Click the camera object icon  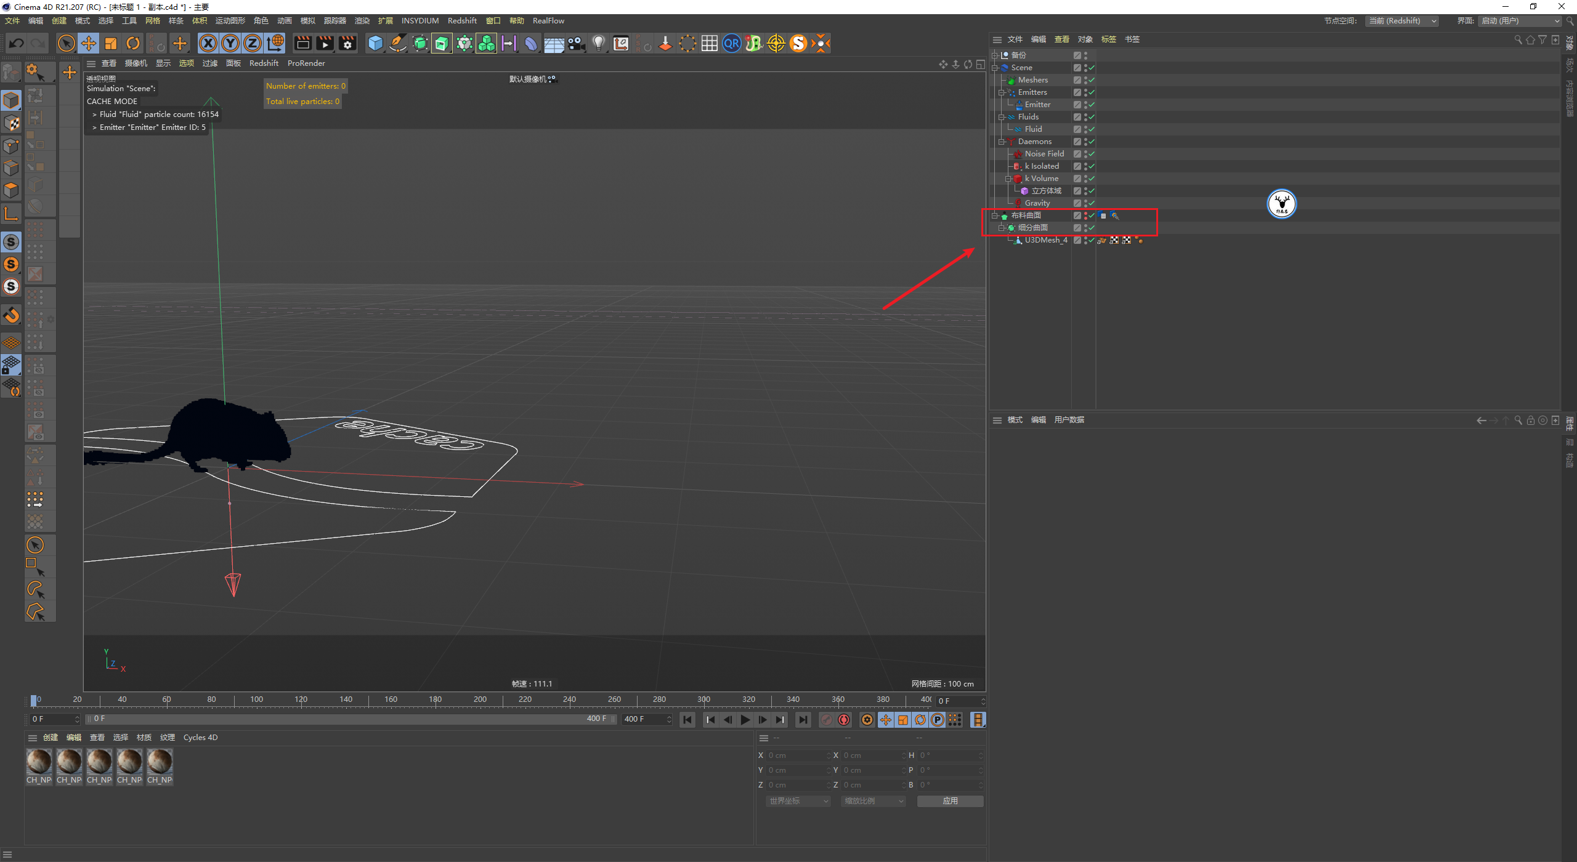click(576, 43)
